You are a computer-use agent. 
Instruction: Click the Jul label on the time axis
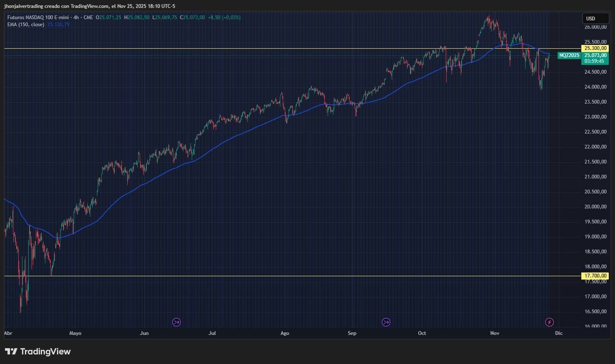[212, 333]
